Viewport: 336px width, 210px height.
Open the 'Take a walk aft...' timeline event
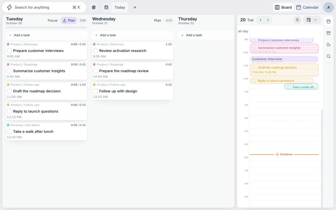click(x=301, y=87)
